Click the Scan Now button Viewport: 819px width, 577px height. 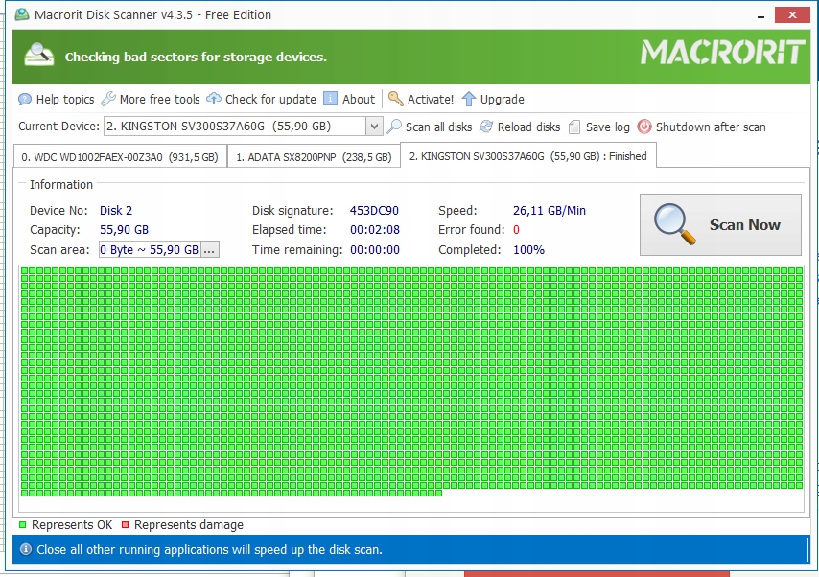tap(720, 225)
